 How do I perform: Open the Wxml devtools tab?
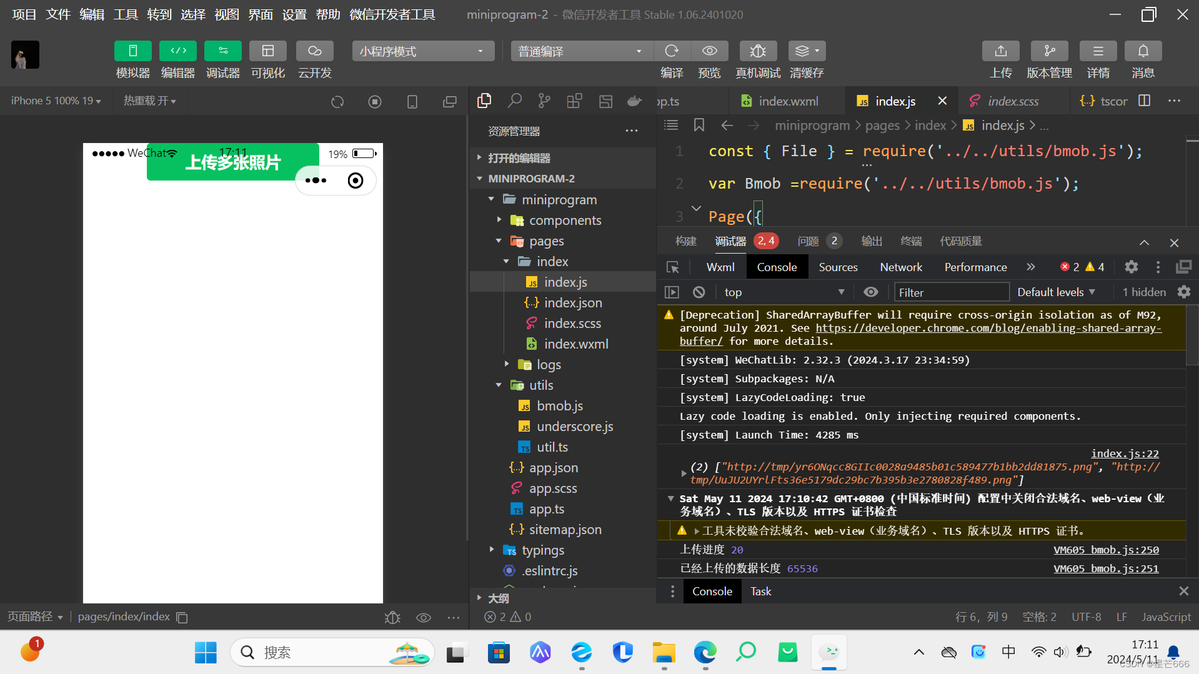pyautogui.click(x=720, y=267)
